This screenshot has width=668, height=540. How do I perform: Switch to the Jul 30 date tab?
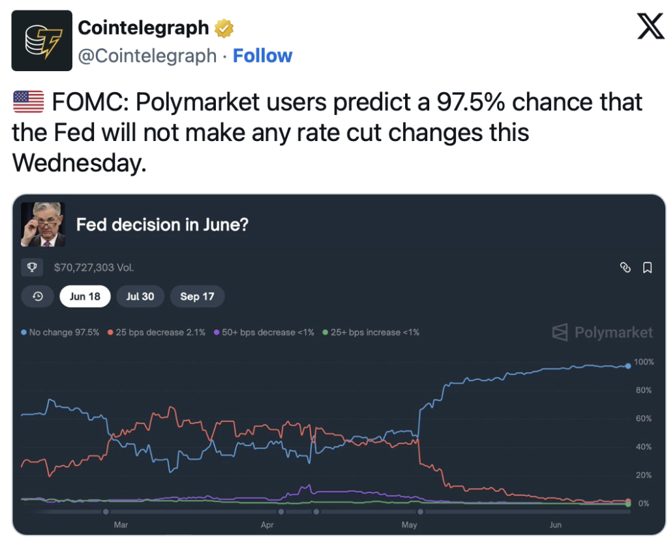[140, 296]
